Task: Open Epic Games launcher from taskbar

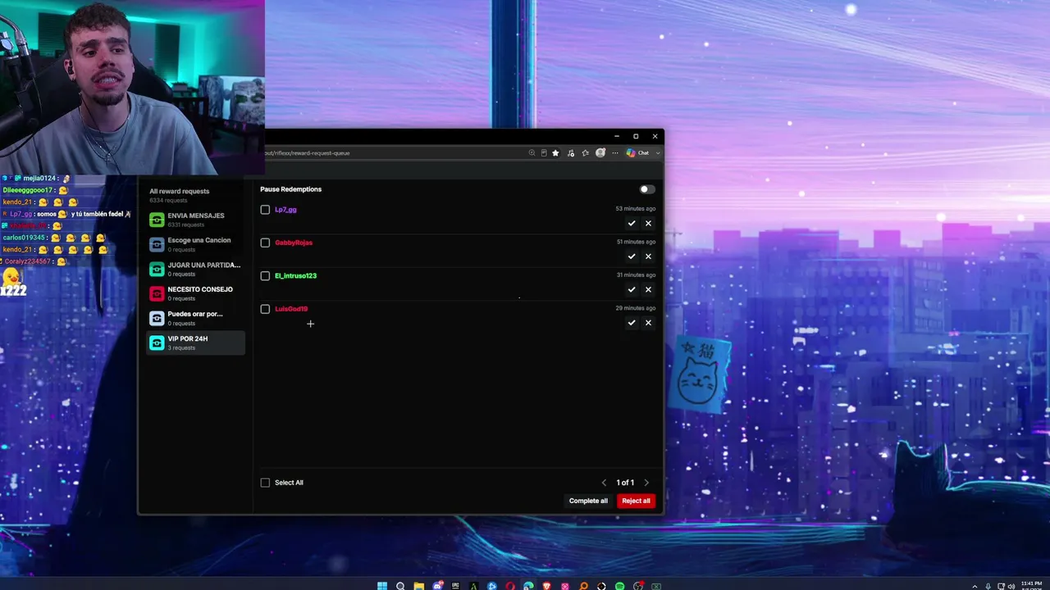Action: (455, 586)
